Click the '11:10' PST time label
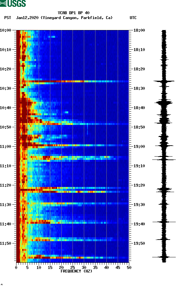The height and width of the screenshot is (288, 178). [x=5, y=166]
